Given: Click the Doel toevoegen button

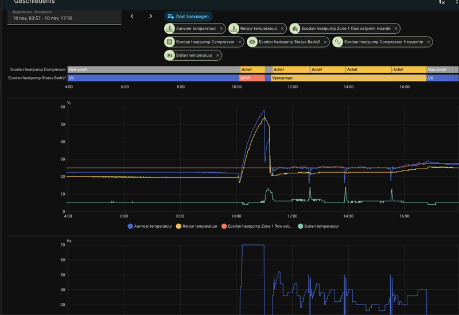Looking at the screenshot, I should [x=188, y=17].
